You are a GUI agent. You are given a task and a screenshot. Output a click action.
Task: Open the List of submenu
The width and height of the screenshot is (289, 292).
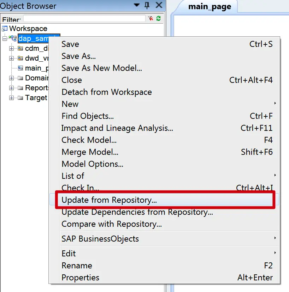tap(164, 176)
